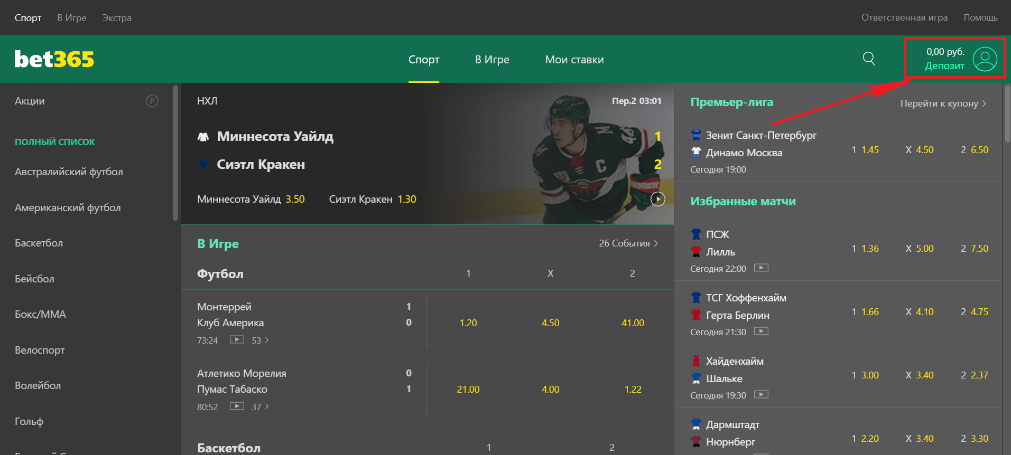
Task: Select Пумас Табаско win odds 1.22
Action: coord(633,390)
